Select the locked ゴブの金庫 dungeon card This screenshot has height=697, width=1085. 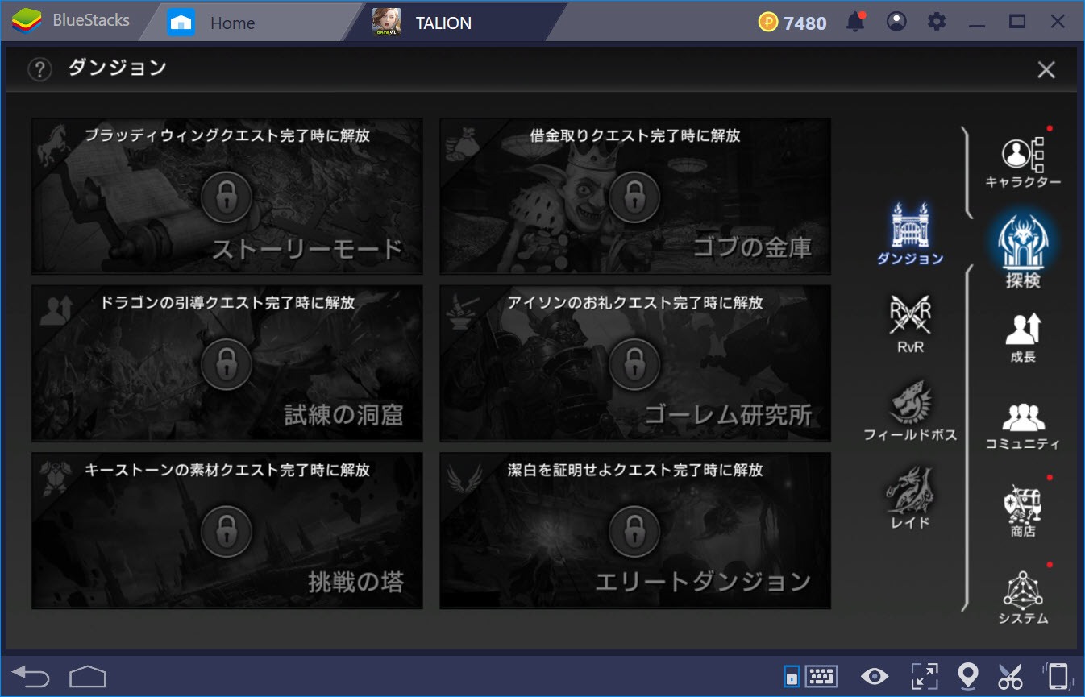[x=635, y=197]
